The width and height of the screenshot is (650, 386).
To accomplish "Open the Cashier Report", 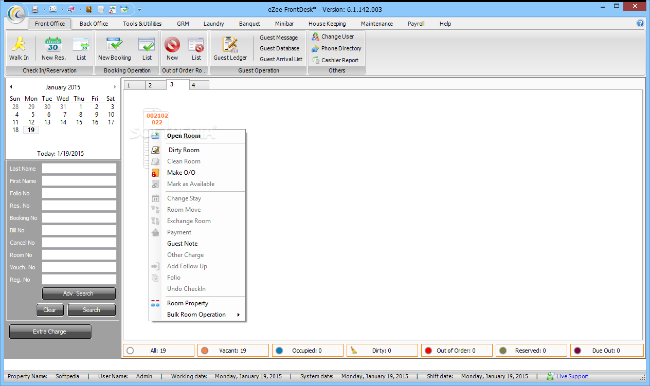I will [335, 60].
